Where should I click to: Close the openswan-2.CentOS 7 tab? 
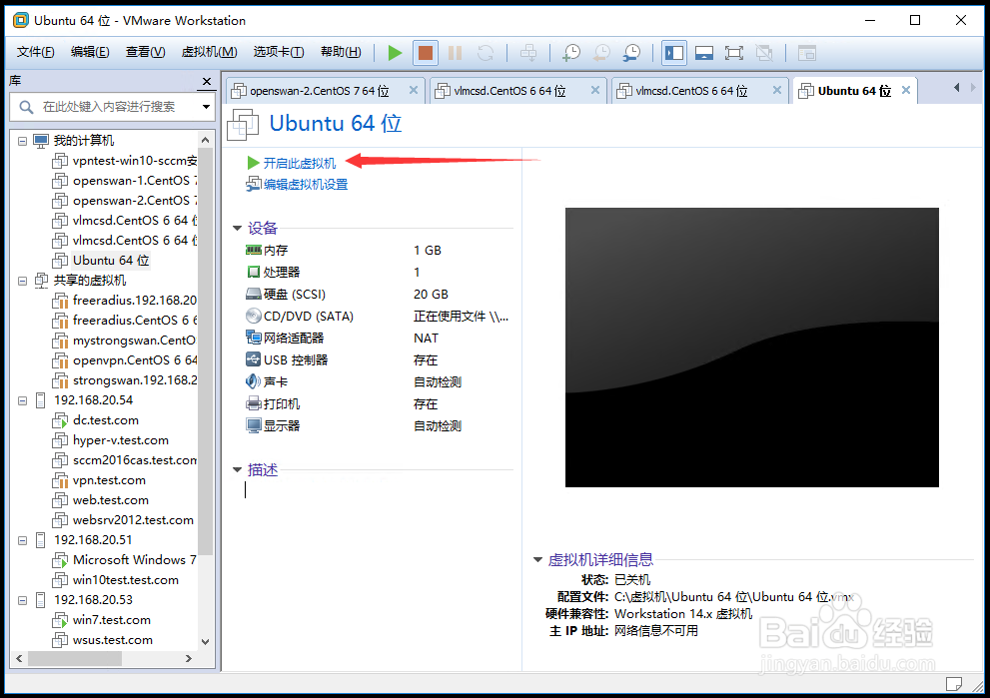[414, 90]
